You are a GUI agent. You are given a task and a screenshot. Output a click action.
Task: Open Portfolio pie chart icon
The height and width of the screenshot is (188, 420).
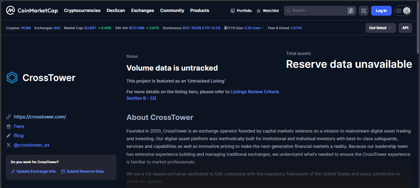pyautogui.click(x=233, y=11)
